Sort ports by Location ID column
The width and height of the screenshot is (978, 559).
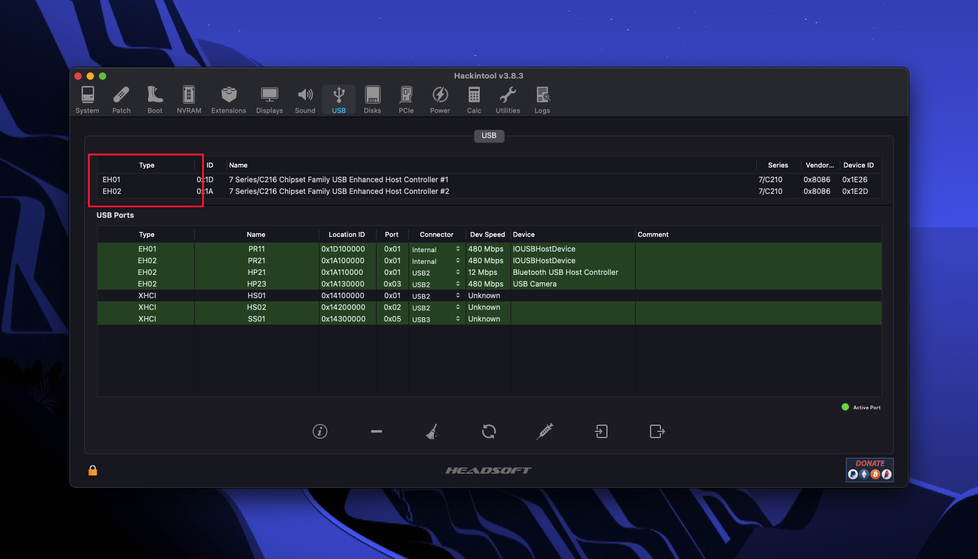pyautogui.click(x=346, y=234)
